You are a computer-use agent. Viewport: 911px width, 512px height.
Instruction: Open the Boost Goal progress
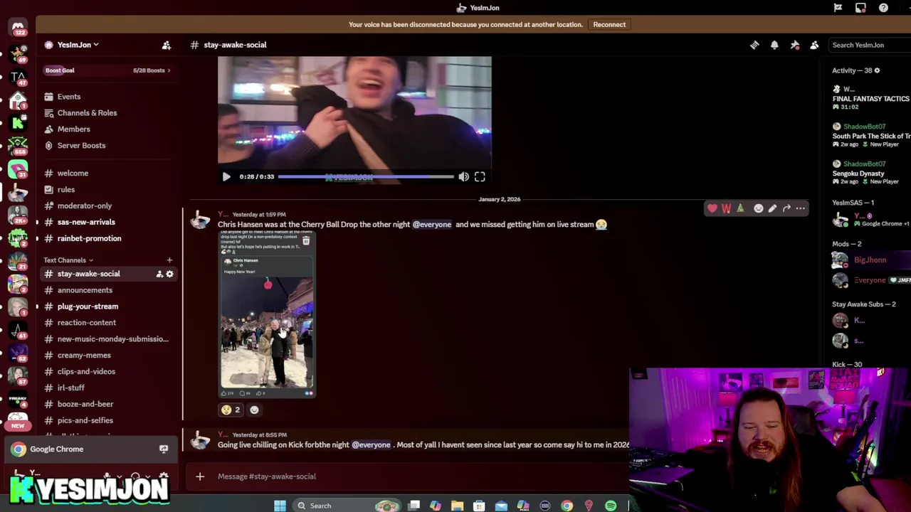107,70
